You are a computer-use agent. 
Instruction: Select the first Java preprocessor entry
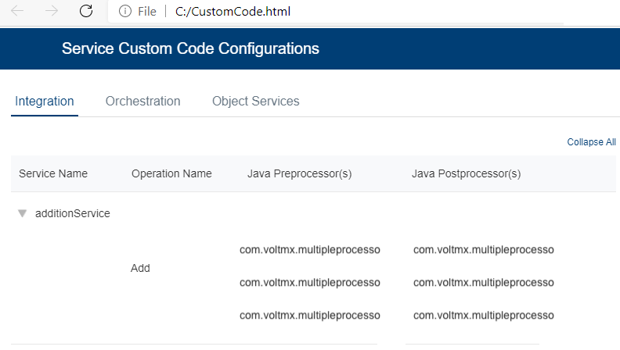click(310, 250)
